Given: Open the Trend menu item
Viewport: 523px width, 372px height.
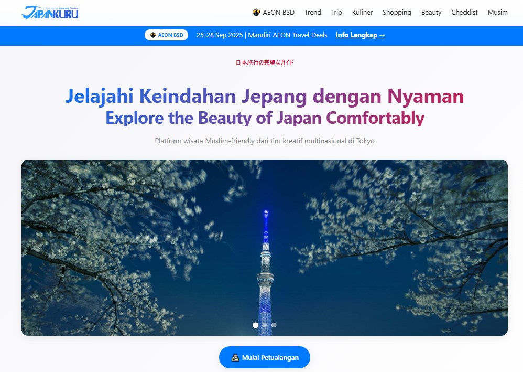Looking at the screenshot, I should tap(313, 13).
